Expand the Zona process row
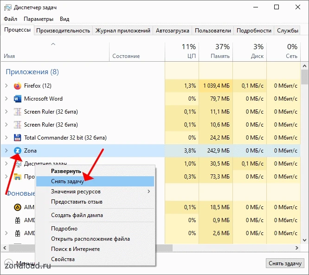Image resolution: width=309 pixels, height=275 pixels. coord(6,151)
